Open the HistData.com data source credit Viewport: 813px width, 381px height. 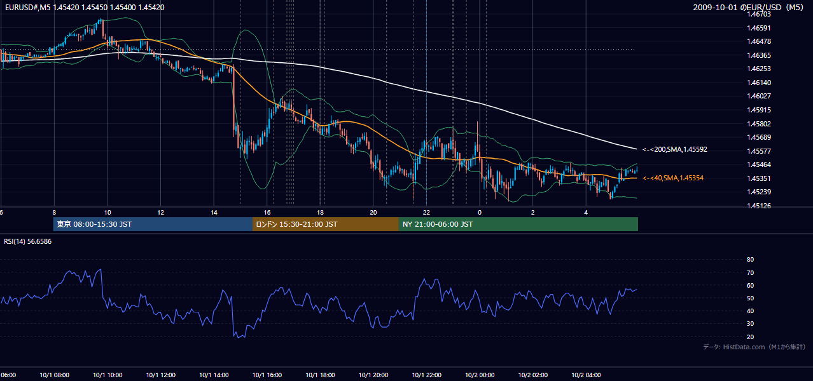pyautogui.click(x=754, y=347)
